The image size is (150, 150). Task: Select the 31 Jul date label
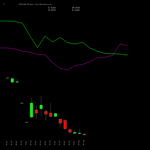[x=74, y=143]
